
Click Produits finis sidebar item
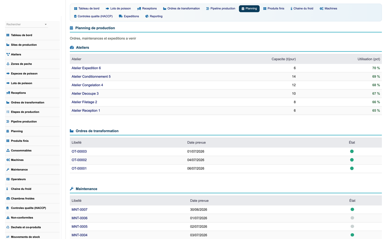(x=32, y=141)
